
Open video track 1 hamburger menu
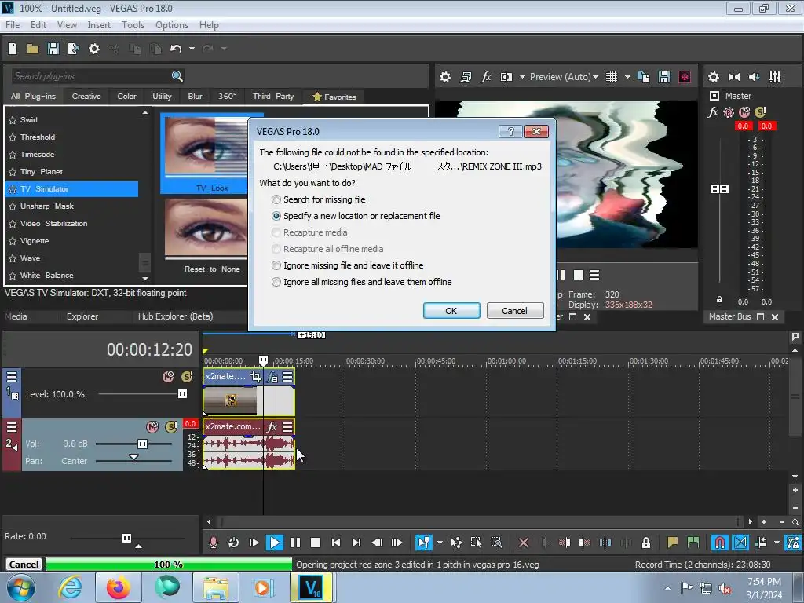[12, 377]
